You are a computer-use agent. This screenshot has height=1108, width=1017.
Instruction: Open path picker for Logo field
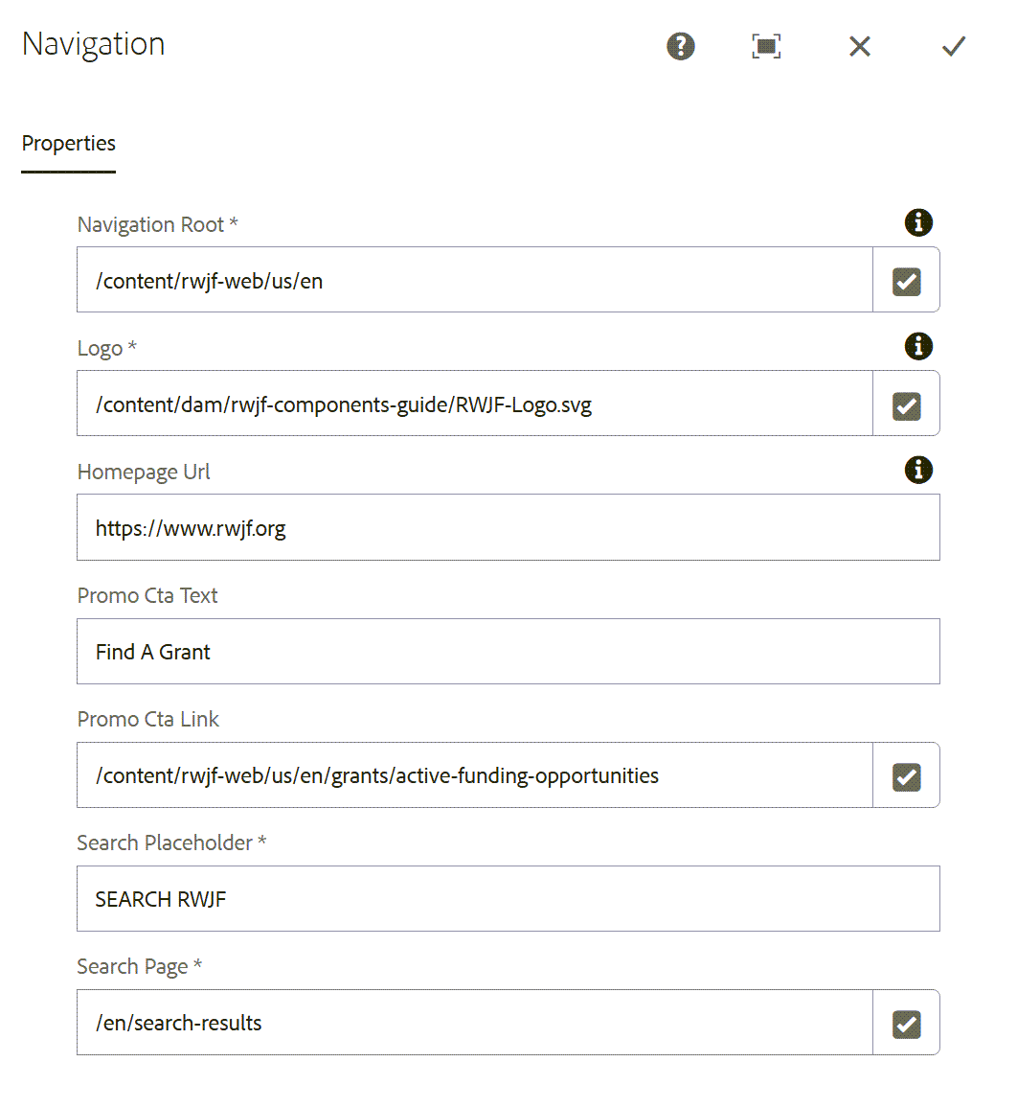906,404
